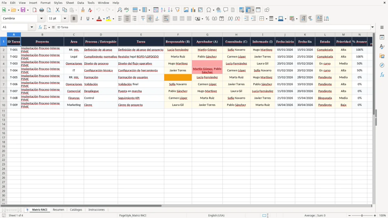Expand the font size dropdown
The height and width of the screenshot is (218, 388).
(x=65, y=19)
